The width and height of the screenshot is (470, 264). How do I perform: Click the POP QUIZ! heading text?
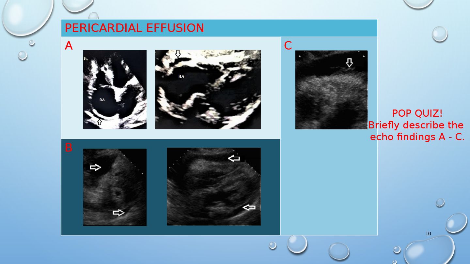click(417, 113)
